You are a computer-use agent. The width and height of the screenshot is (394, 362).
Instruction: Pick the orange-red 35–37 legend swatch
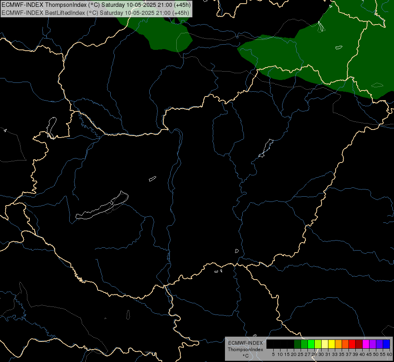point(345,344)
